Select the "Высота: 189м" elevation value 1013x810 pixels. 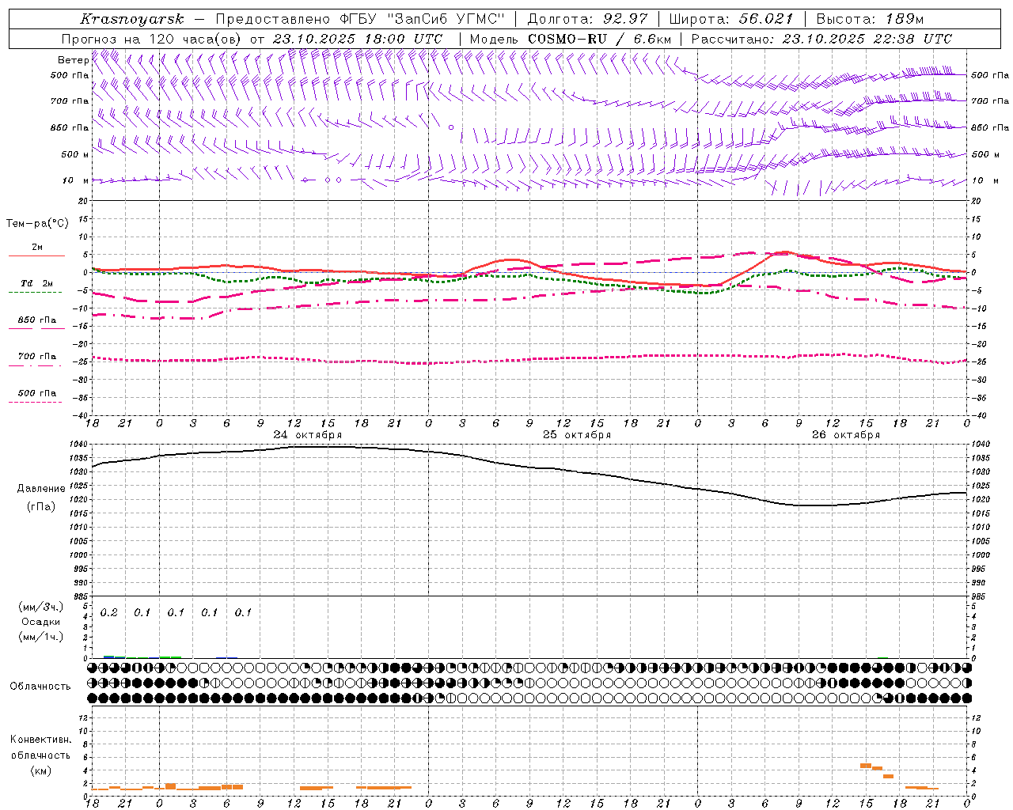click(x=869, y=19)
